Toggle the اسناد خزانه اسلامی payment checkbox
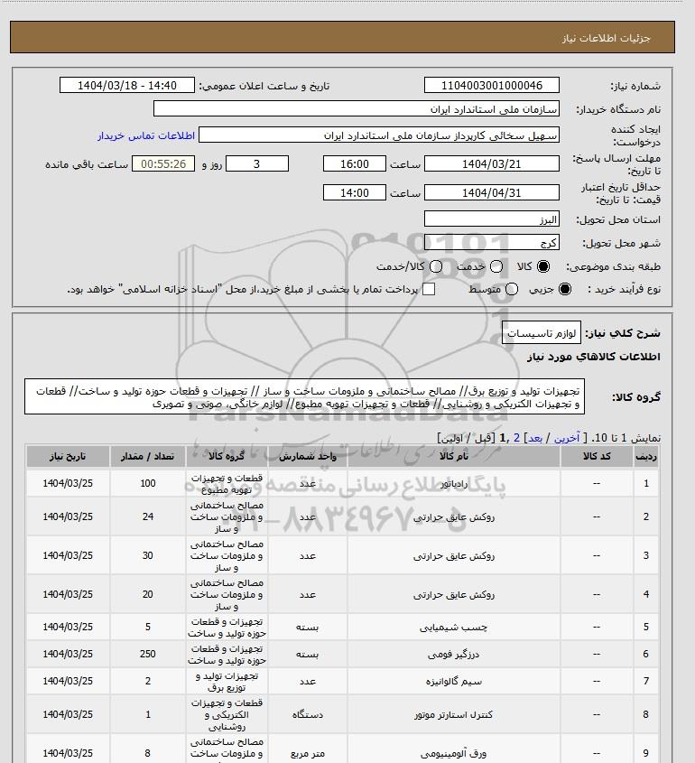Image resolution: width=695 pixels, height=763 pixels. (x=429, y=289)
